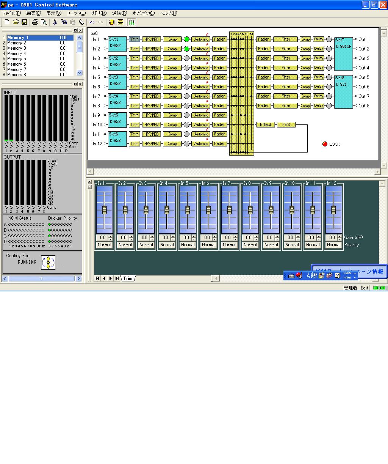Float the meter panel window
This screenshot has height=464, width=388.
tap(75, 84)
